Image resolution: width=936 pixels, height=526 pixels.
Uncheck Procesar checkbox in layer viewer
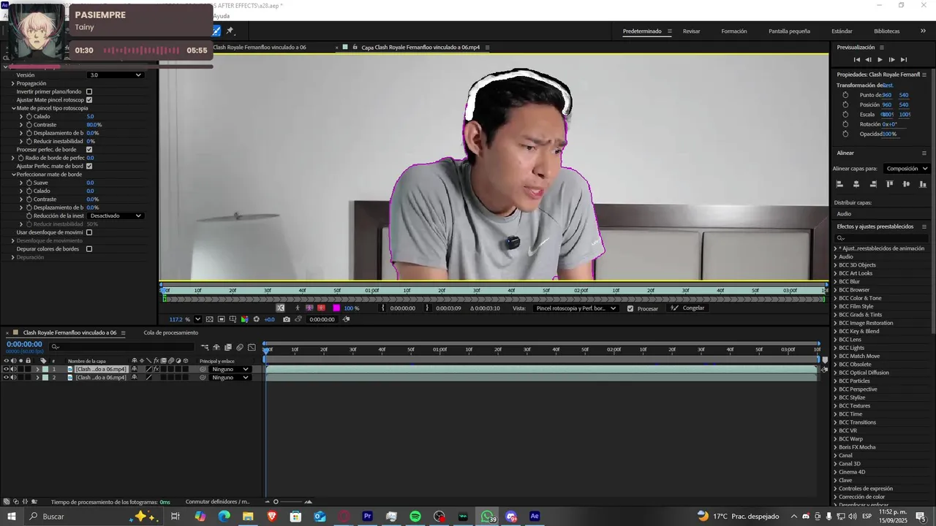(630, 308)
